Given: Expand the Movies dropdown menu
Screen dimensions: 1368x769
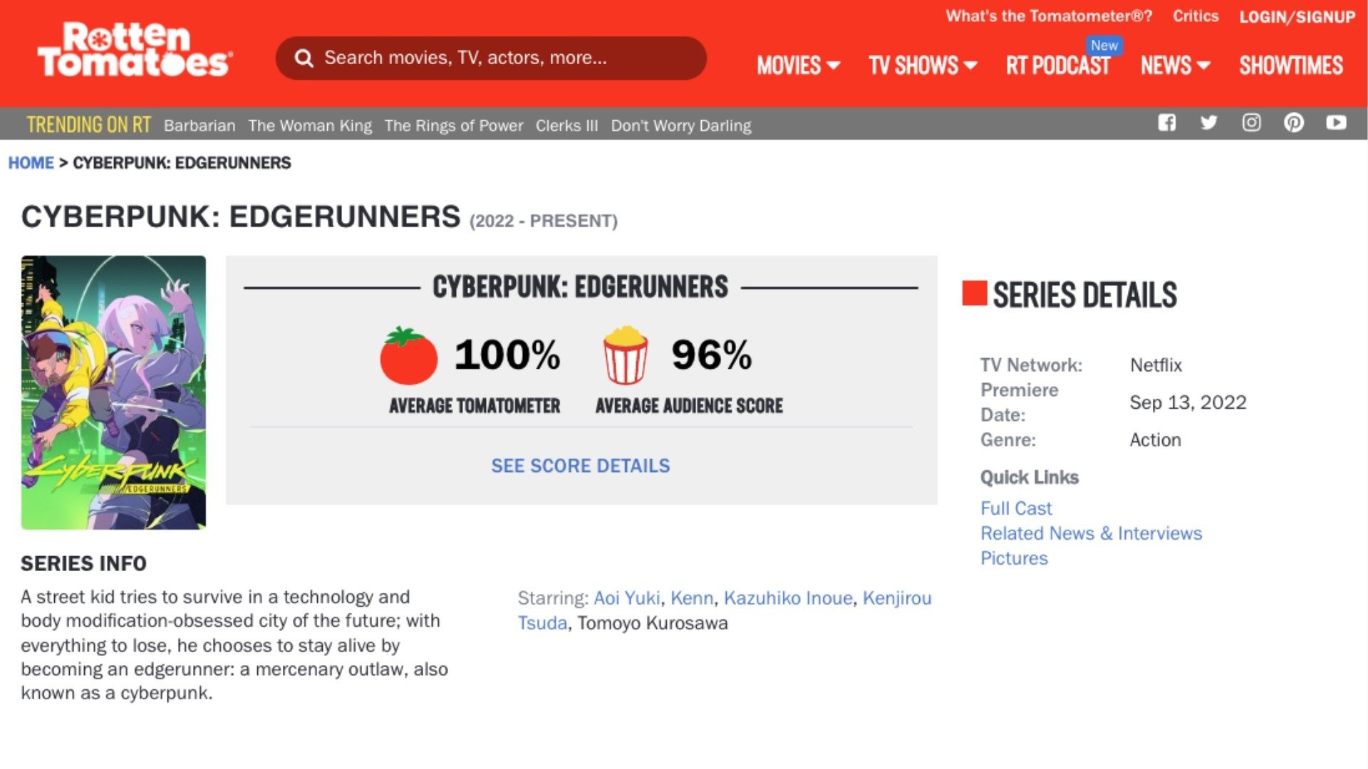Looking at the screenshot, I should coord(798,66).
